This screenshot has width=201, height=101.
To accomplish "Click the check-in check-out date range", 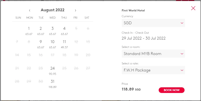I will click(143, 38).
